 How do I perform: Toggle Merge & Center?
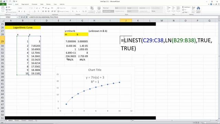coord(63,11)
